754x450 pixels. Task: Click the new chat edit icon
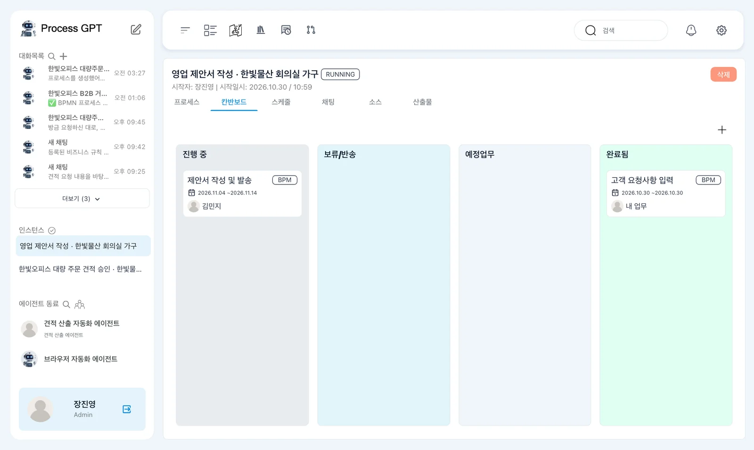(136, 29)
